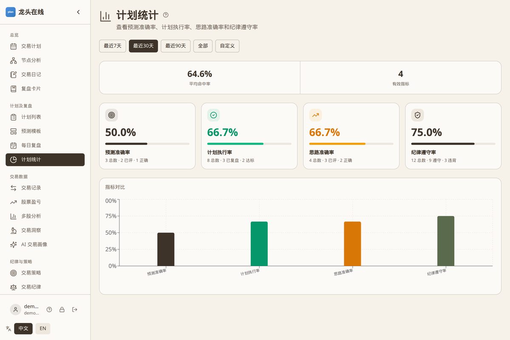Select the 最近30天 time range
The height and width of the screenshot is (340, 510).
[143, 46]
